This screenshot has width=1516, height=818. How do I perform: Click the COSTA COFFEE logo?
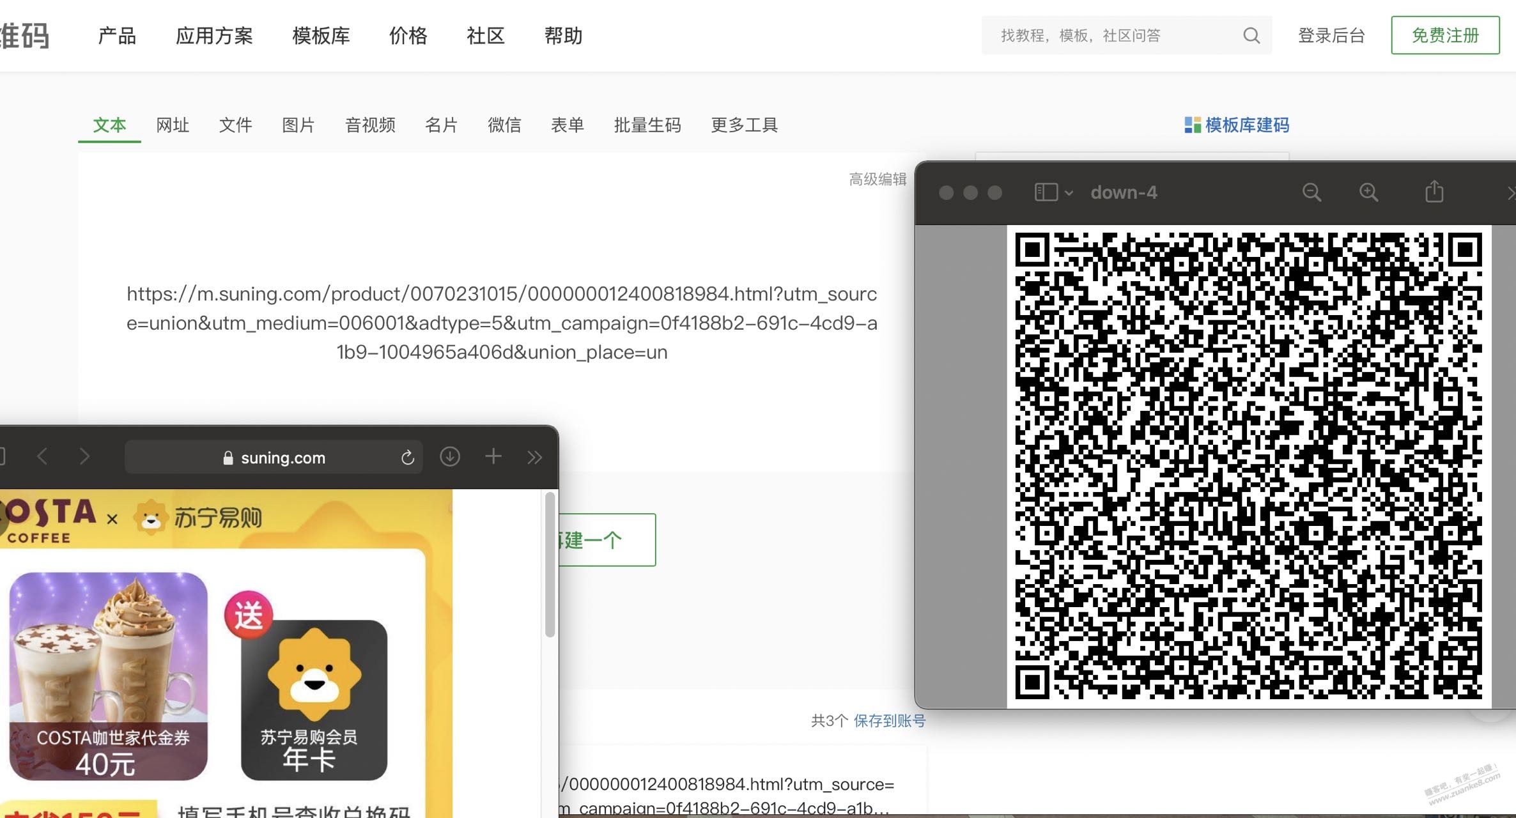click(x=48, y=521)
